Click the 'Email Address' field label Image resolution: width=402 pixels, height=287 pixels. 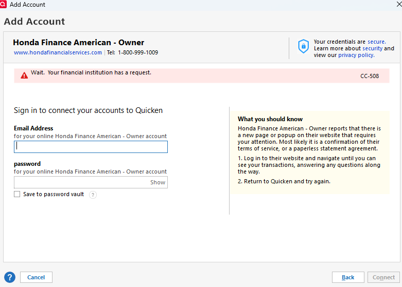pyautogui.click(x=33, y=128)
